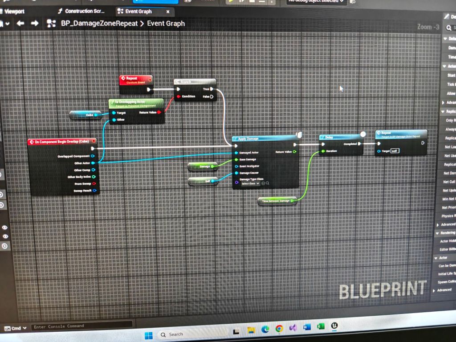Open Google Chrome from the taskbar
Screen dimensions: 456x342
(x=279, y=329)
